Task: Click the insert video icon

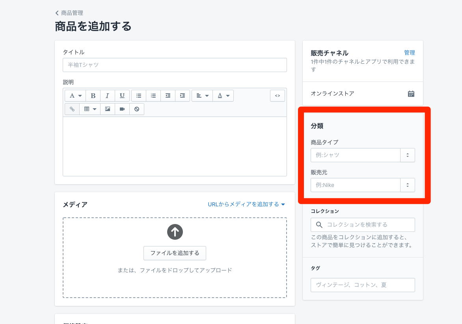Action: (122, 109)
